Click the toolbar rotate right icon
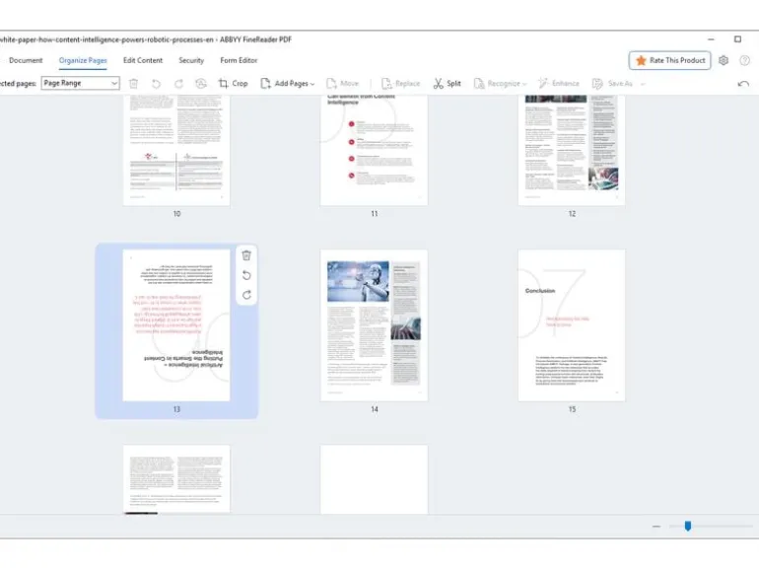This screenshot has width=759, height=570. (178, 84)
